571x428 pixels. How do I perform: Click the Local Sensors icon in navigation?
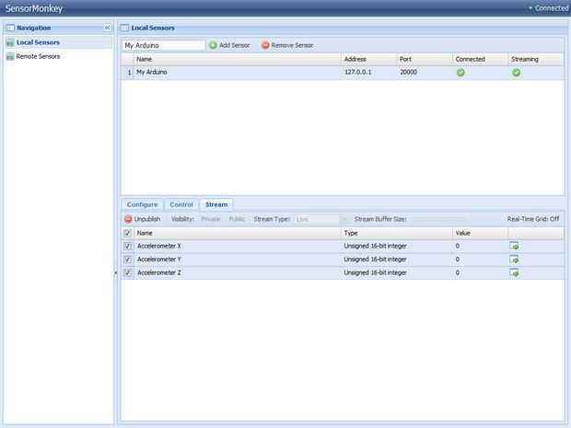pos(10,42)
